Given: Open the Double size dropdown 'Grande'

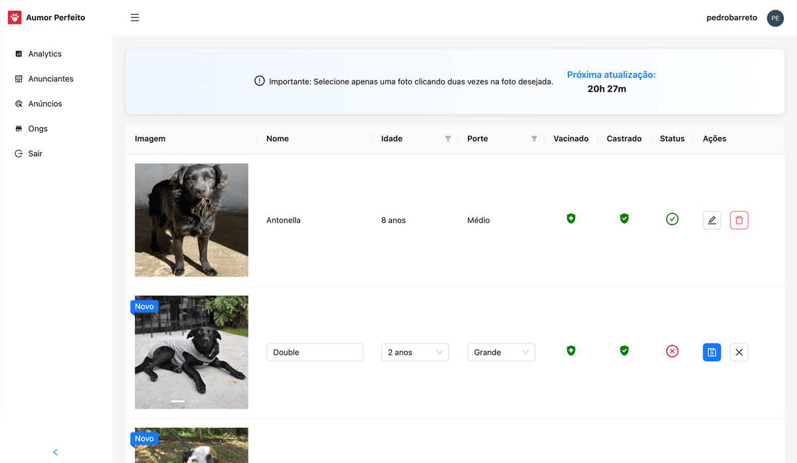Looking at the screenshot, I should [x=501, y=352].
